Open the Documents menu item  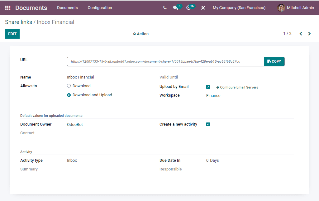tap(67, 7)
